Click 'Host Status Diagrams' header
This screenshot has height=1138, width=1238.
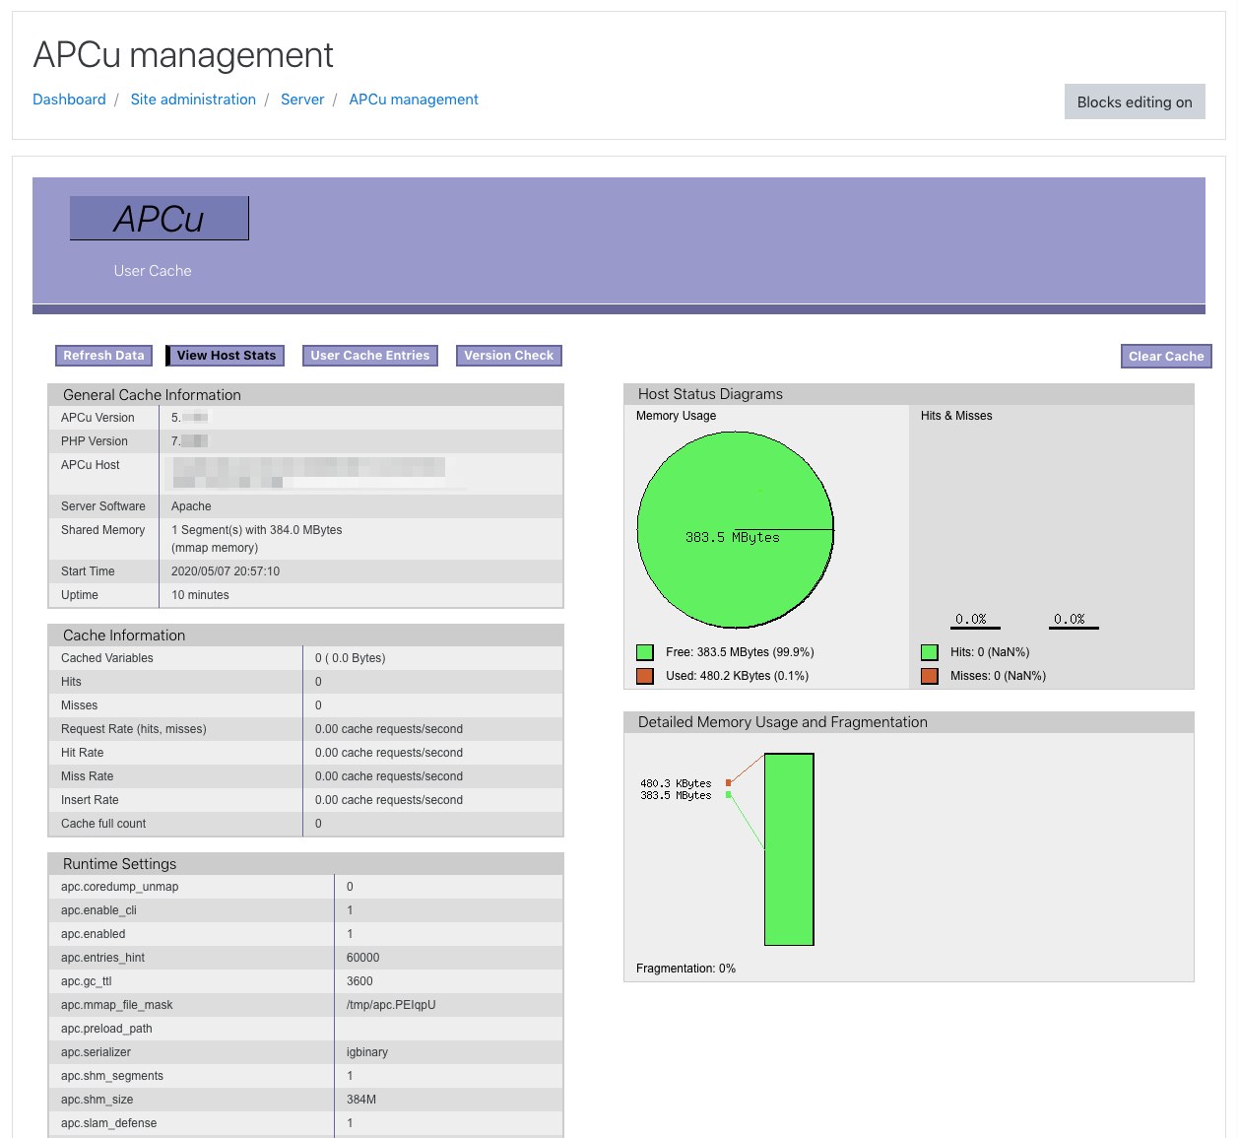point(710,394)
